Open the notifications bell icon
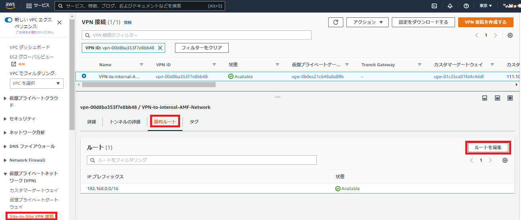The image size is (521, 220). 450,6
